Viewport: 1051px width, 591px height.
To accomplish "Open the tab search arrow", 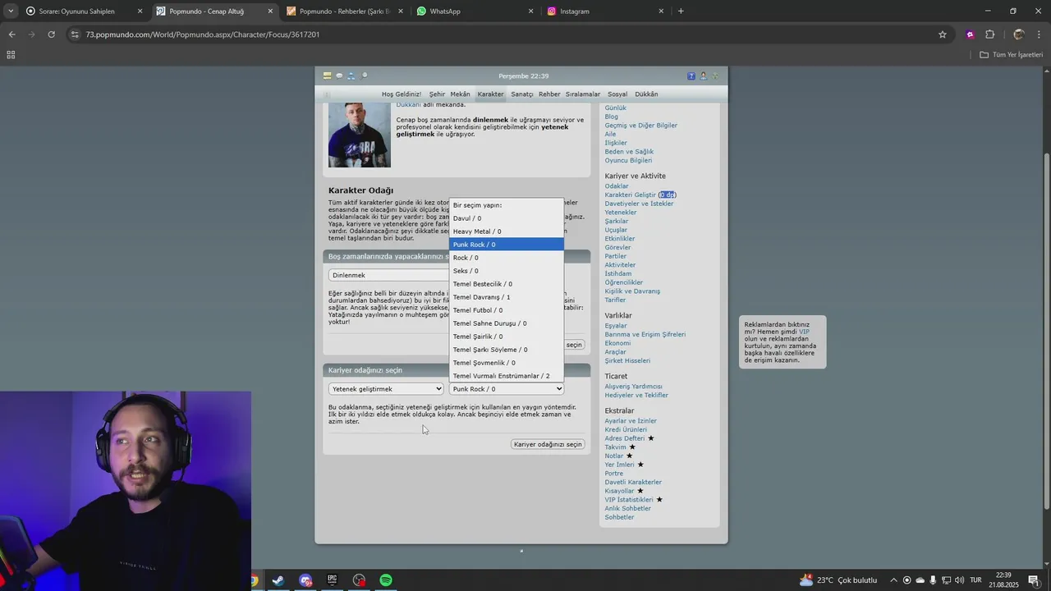I will click(10, 11).
